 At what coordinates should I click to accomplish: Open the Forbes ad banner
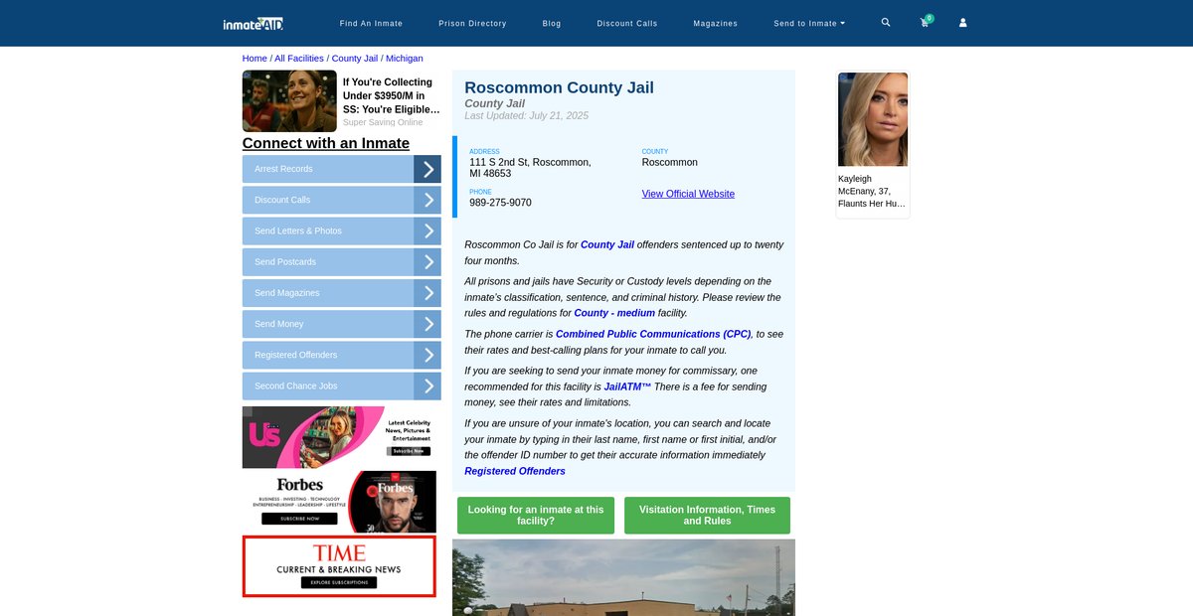click(339, 502)
